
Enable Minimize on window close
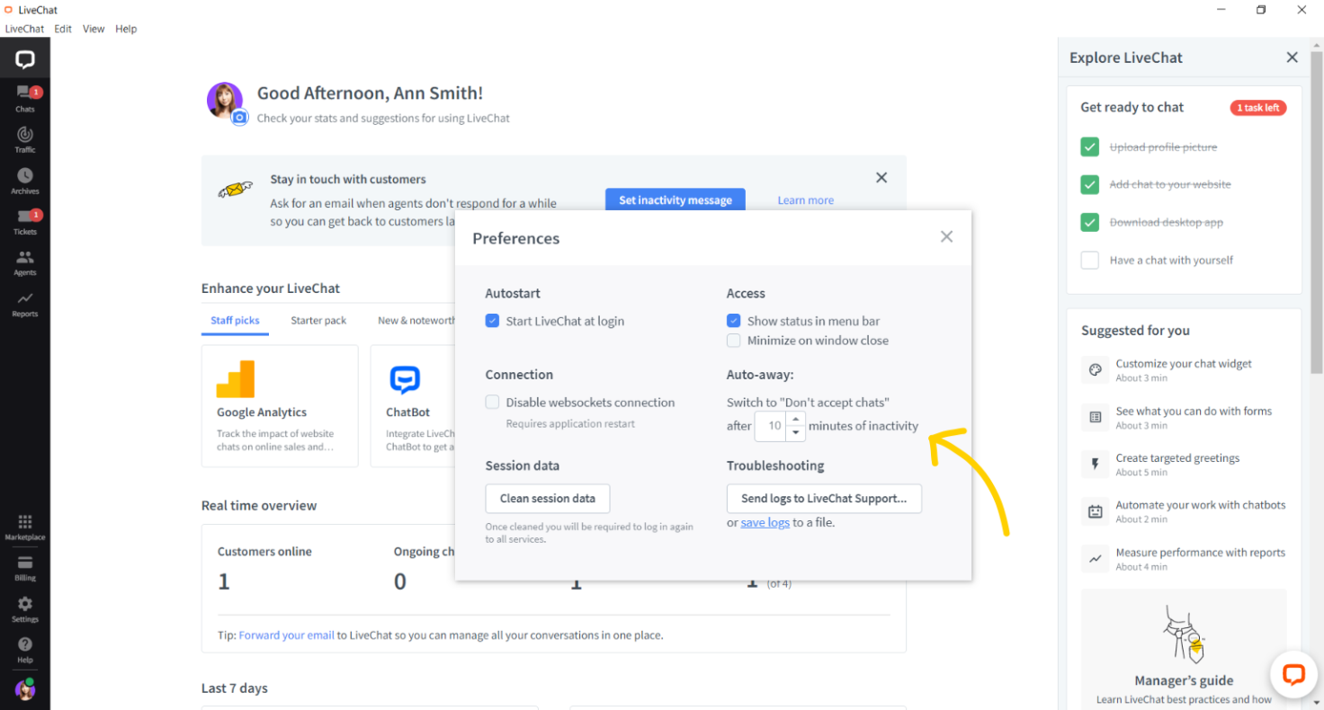pos(733,341)
